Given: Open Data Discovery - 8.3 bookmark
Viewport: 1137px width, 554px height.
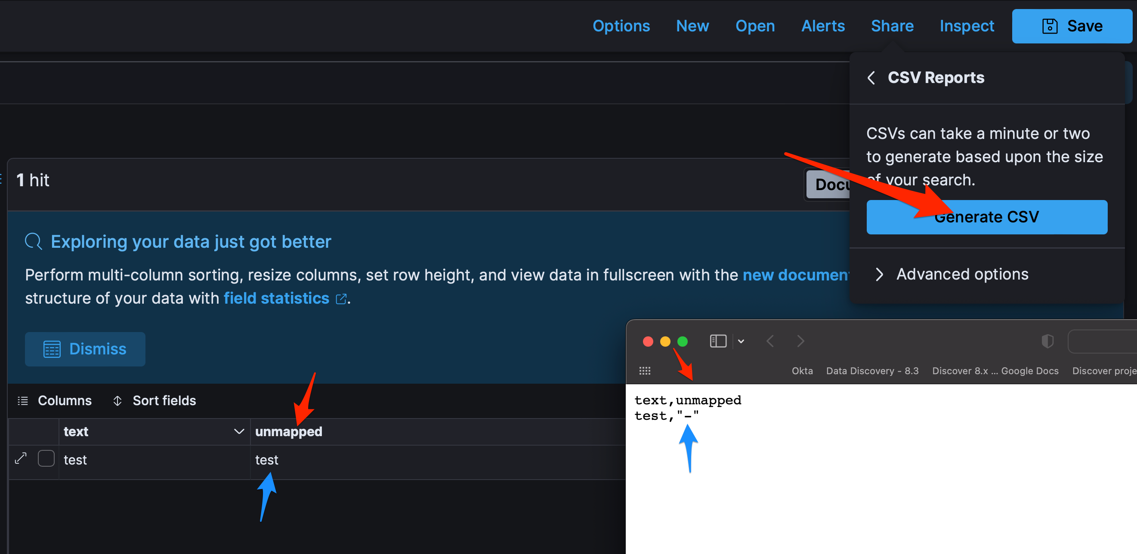Looking at the screenshot, I should pyautogui.click(x=872, y=371).
